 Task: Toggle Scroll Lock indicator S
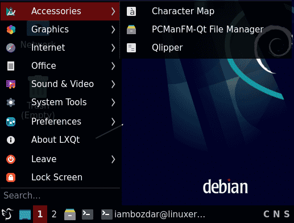tap(287, 214)
